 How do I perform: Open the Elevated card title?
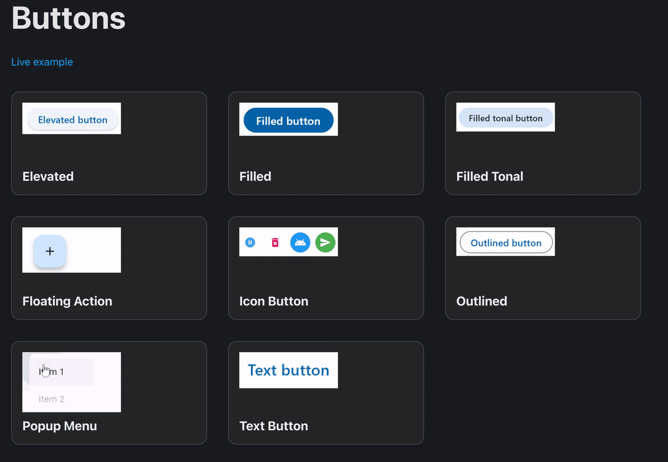tap(48, 176)
